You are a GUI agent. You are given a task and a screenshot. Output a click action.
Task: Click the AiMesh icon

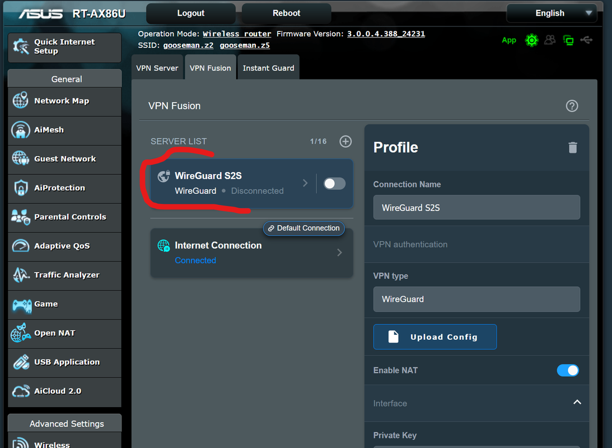[x=20, y=129]
